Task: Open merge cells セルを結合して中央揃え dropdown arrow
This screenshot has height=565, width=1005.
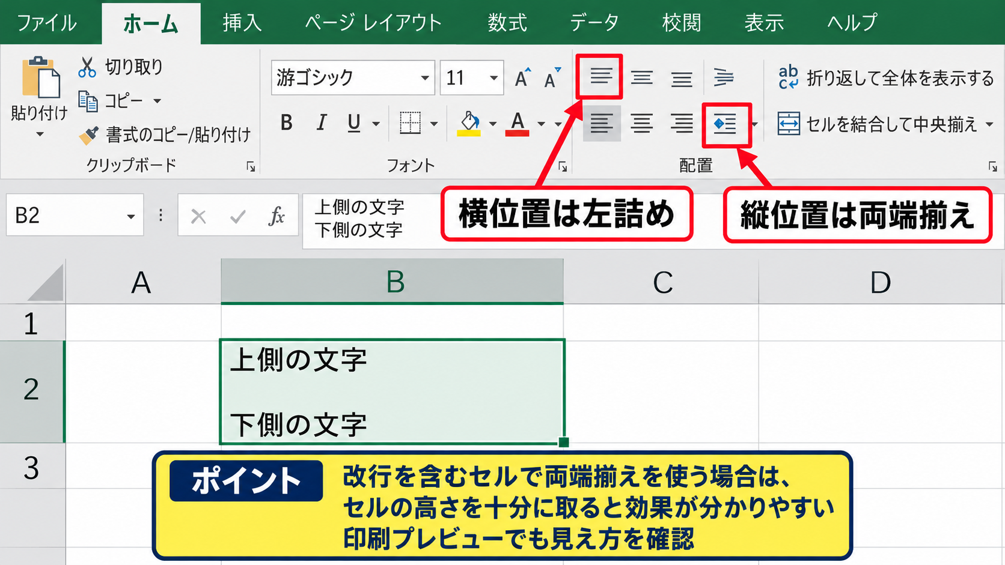Action: (x=989, y=125)
